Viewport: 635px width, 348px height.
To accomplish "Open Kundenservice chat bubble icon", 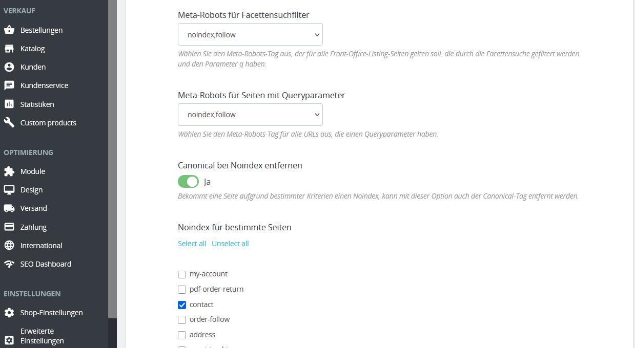I will click(x=9, y=85).
